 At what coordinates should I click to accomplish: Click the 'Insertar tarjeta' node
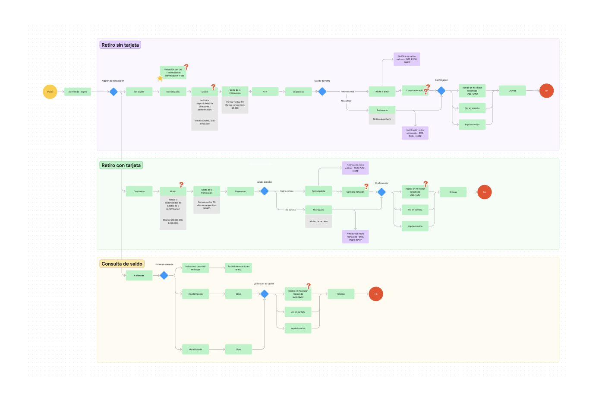[195, 294]
